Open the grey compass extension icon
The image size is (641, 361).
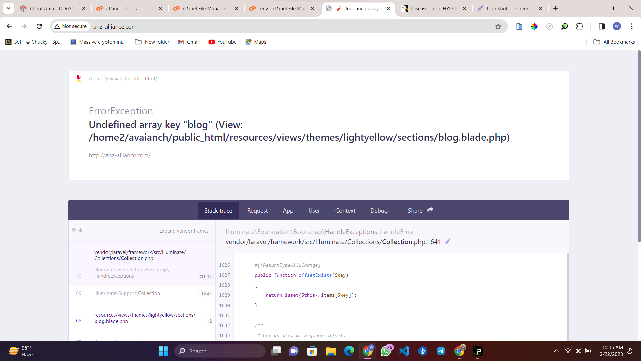pos(549,26)
